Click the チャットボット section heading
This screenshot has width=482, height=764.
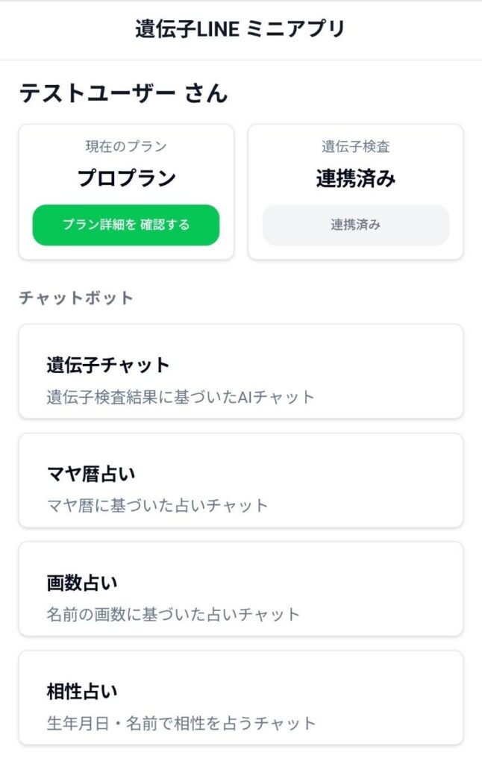pyautogui.click(x=76, y=298)
